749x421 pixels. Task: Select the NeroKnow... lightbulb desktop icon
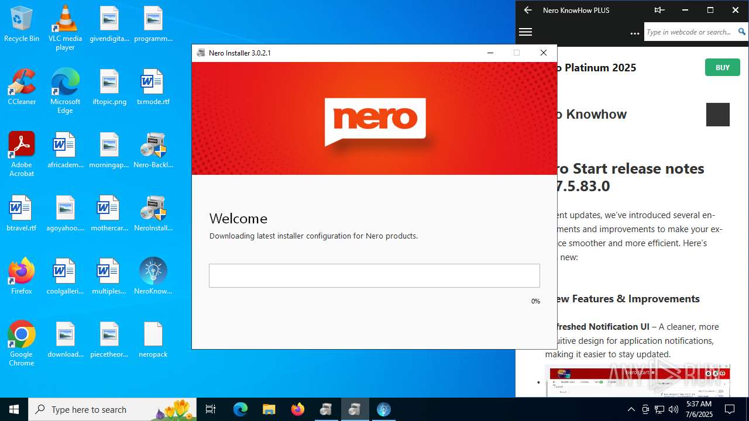coord(153,277)
